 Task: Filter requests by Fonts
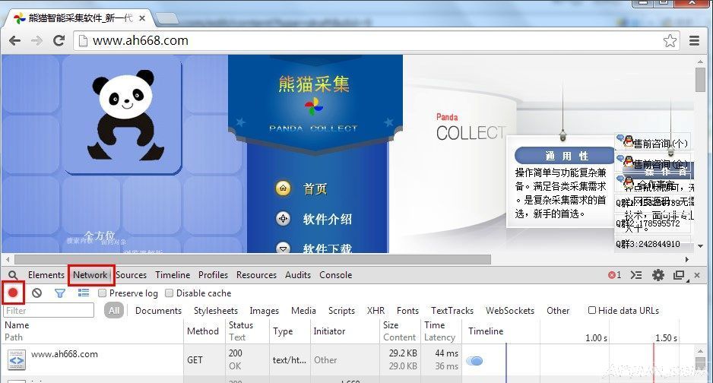407,311
